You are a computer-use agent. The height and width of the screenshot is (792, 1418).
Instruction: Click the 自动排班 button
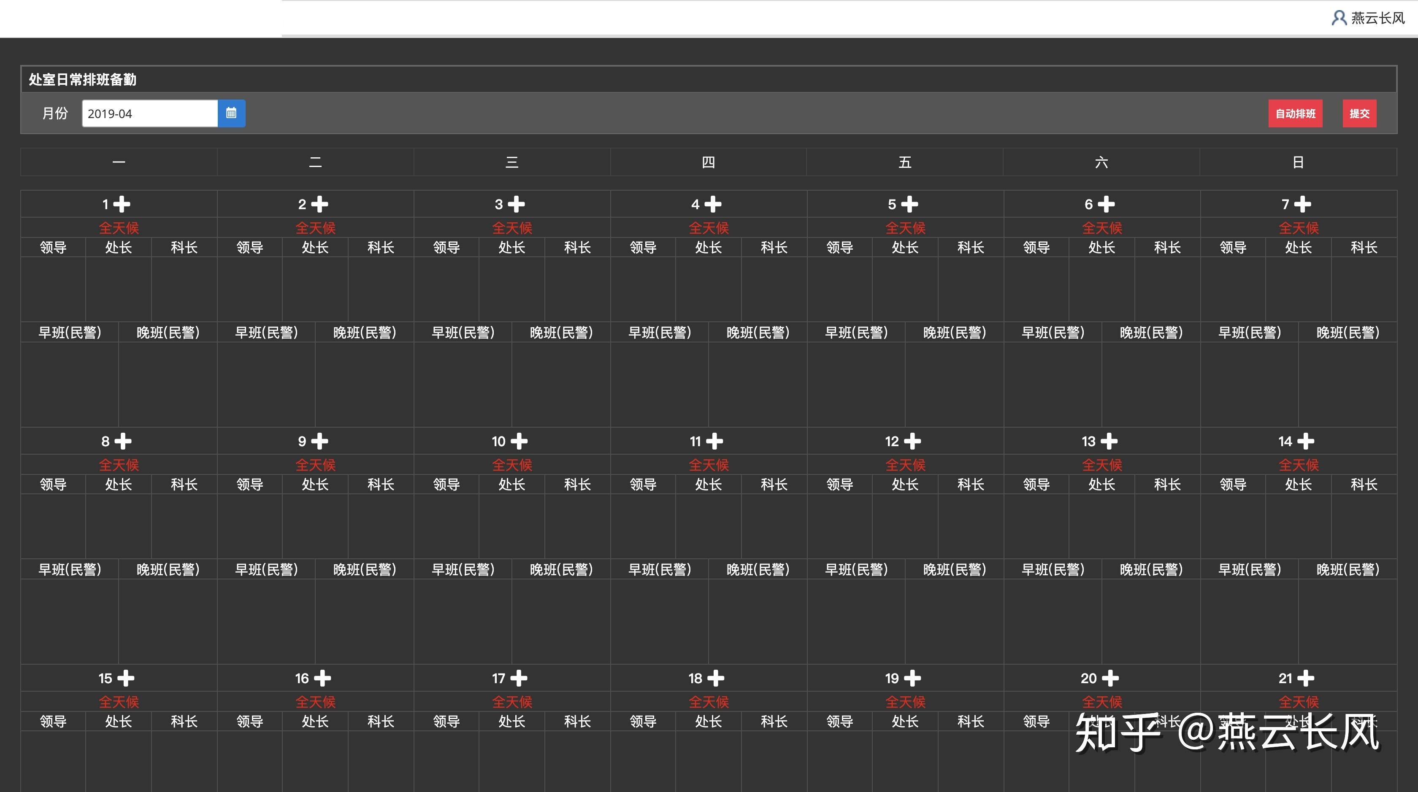pos(1295,113)
